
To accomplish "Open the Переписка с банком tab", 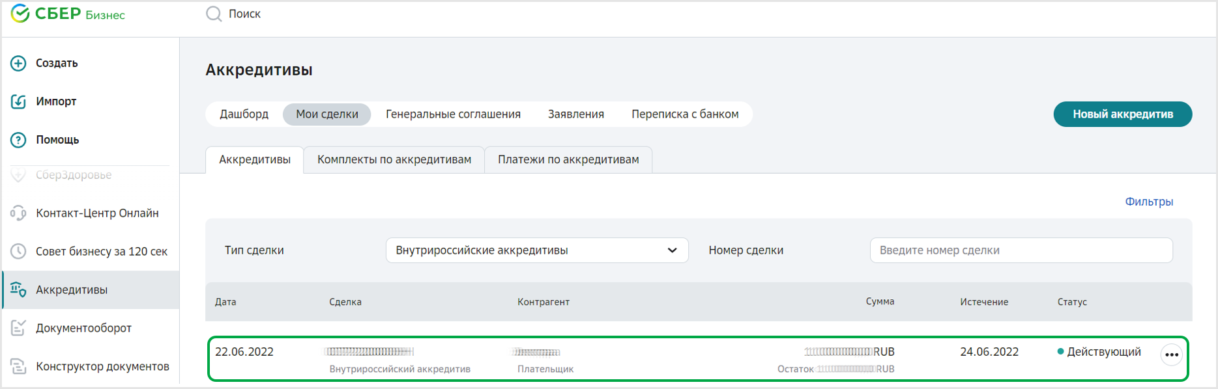I will coord(685,114).
